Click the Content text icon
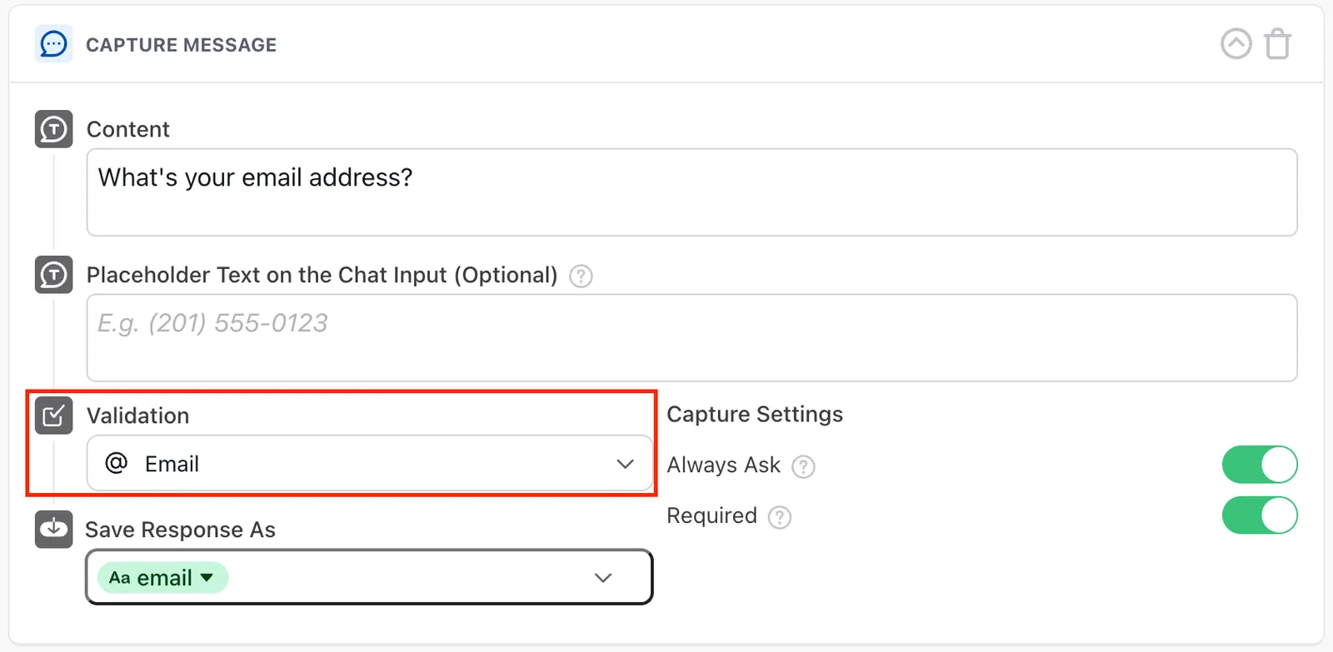Viewport: 1333px width, 652px height. pyautogui.click(x=53, y=129)
